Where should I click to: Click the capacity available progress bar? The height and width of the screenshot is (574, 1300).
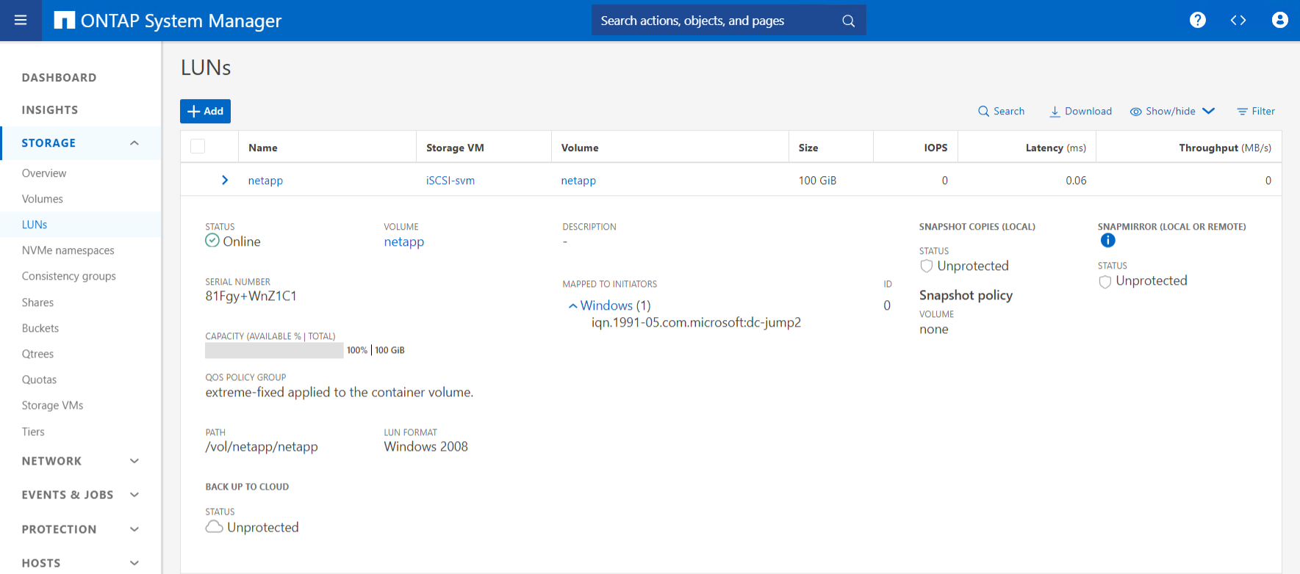pyautogui.click(x=274, y=350)
